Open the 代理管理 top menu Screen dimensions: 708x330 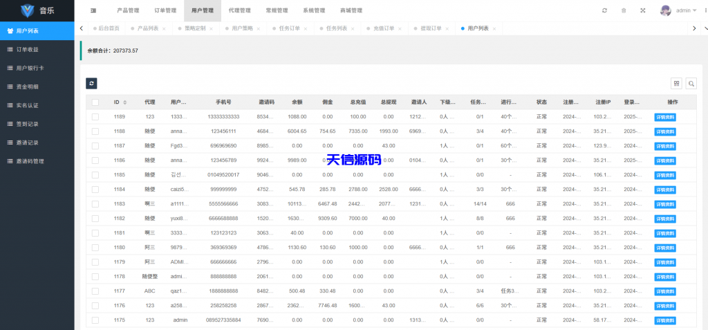[x=240, y=10]
